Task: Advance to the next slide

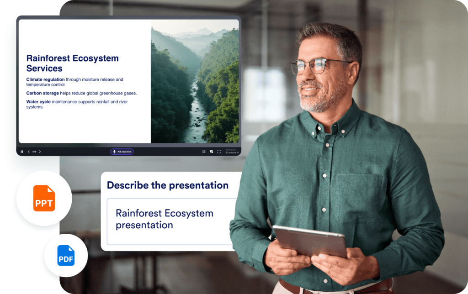Action: pos(40,152)
